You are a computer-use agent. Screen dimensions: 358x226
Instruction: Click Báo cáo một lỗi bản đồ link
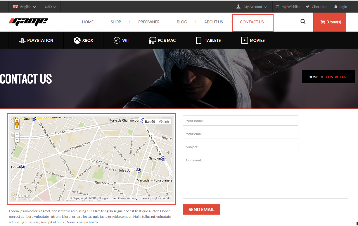coord(155,198)
